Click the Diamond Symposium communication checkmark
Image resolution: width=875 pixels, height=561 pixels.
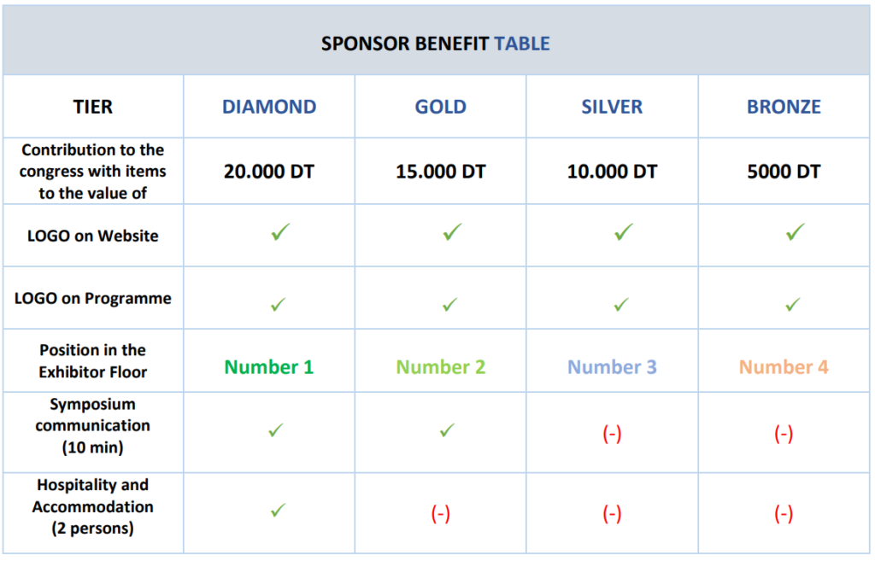coord(276,430)
